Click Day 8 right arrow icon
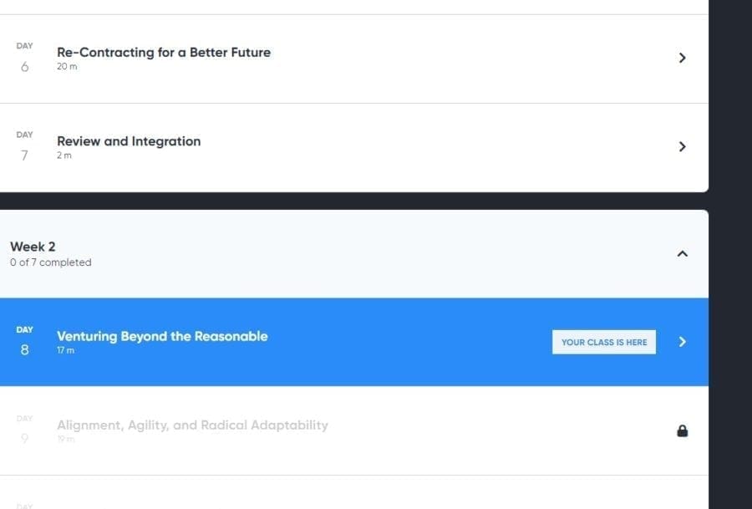Image resolution: width=752 pixels, height=509 pixels. coord(682,342)
